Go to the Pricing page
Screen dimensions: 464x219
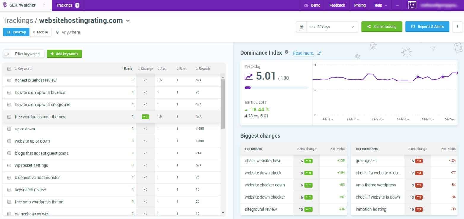coord(360,5)
